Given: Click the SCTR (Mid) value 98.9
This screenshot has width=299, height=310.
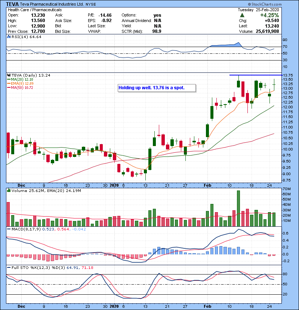Looking at the screenshot, I should point(157,31).
